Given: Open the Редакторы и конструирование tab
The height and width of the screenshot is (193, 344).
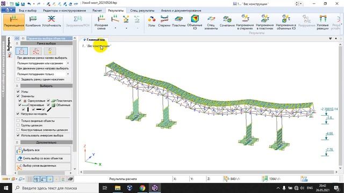Looking at the screenshot, I should tap(64, 11).
